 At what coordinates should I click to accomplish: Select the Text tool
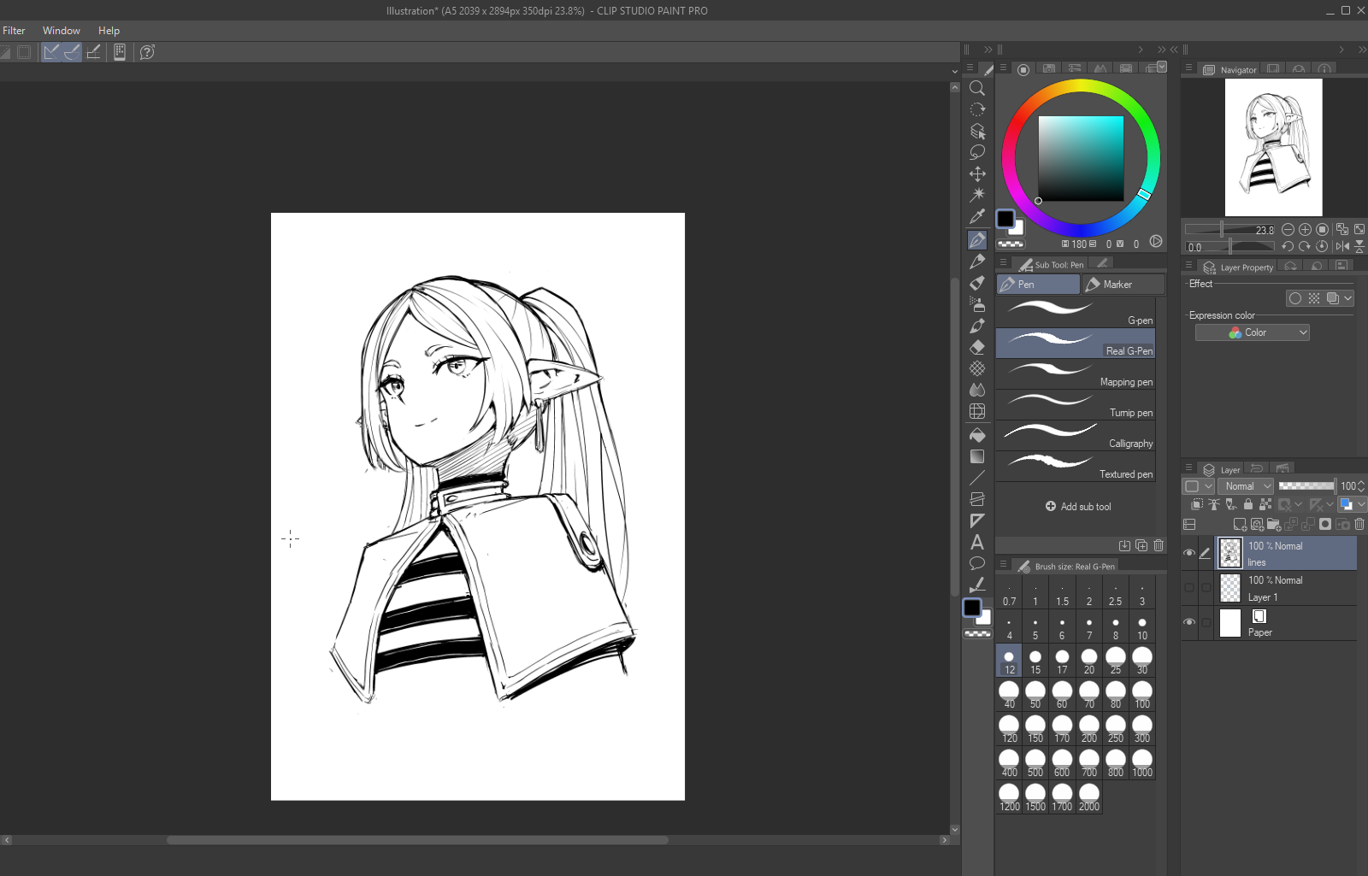coord(977,542)
